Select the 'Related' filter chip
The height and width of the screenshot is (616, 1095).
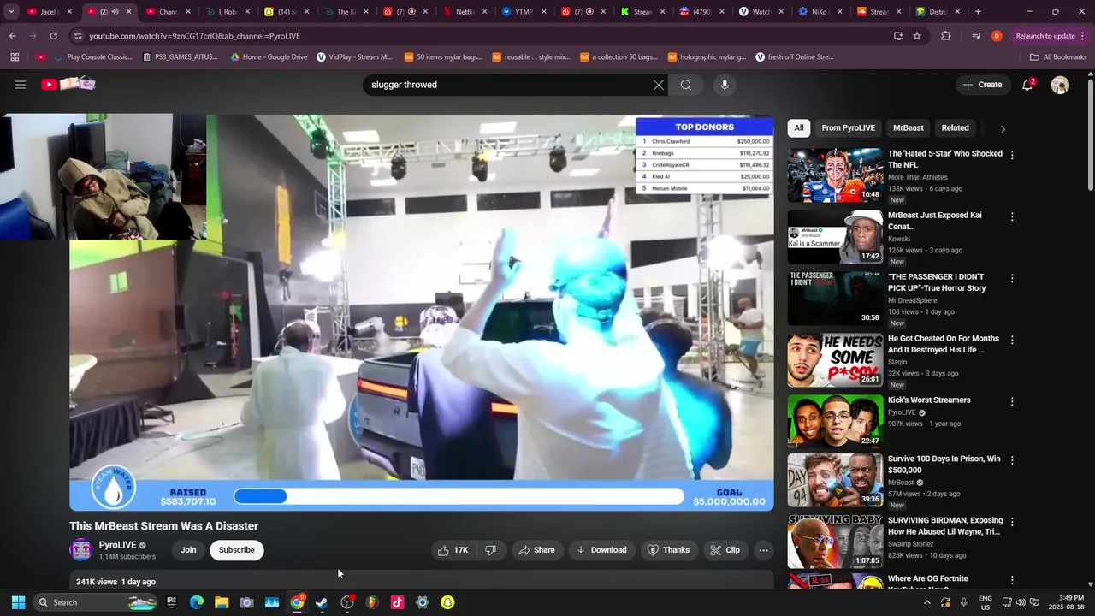(955, 128)
